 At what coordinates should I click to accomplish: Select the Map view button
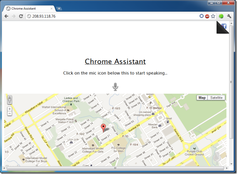(x=202, y=98)
